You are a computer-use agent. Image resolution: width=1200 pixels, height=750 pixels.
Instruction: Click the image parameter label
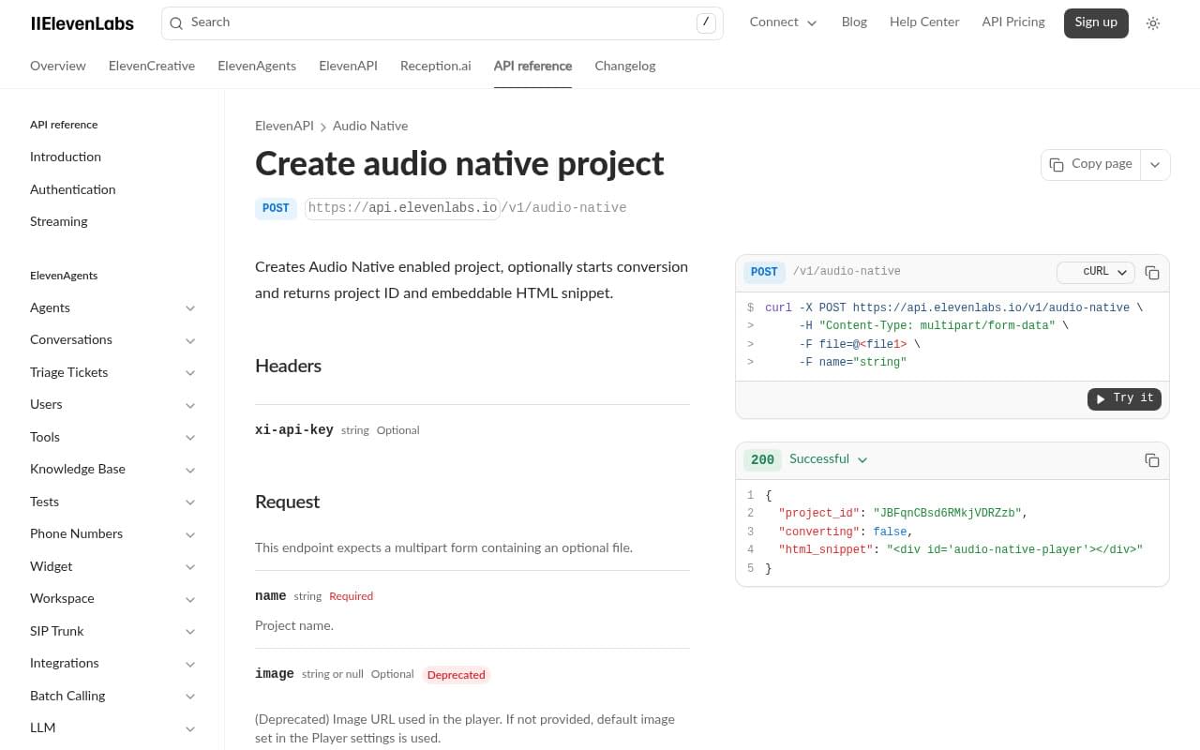pyautogui.click(x=275, y=674)
